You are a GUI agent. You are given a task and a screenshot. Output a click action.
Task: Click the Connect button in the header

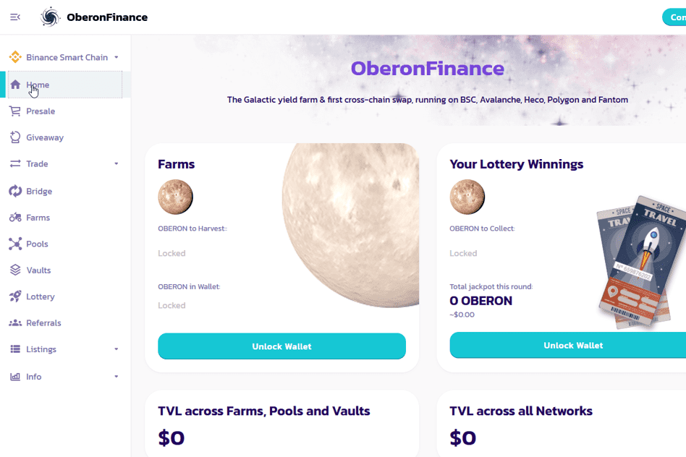677,17
